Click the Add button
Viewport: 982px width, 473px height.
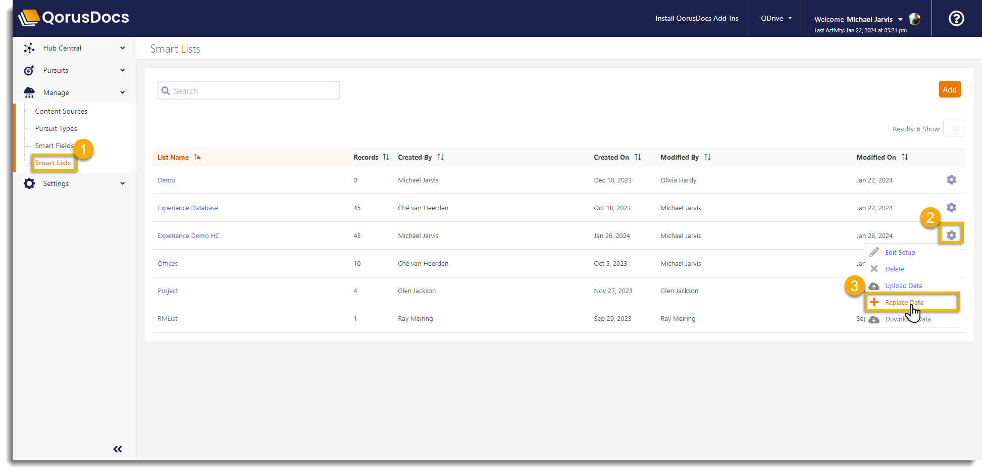pyautogui.click(x=950, y=89)
